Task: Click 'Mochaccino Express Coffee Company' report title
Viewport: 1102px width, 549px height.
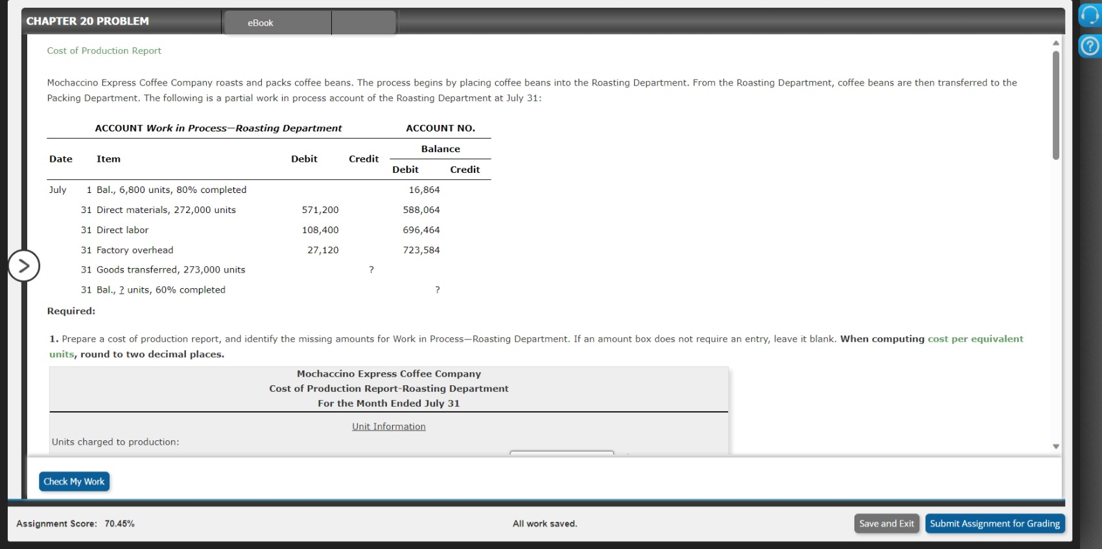Action: [389, 374]
